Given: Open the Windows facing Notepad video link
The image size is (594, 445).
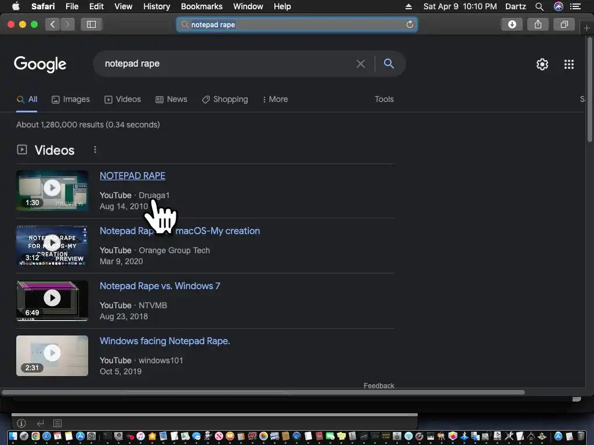Looking at the screenshot, I should (165, 341).
